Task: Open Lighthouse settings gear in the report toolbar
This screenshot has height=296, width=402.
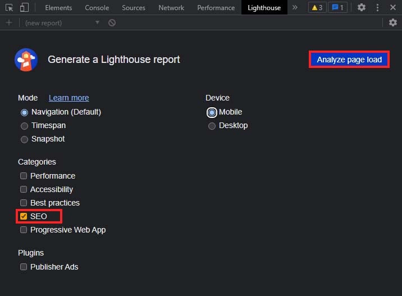Action: click(393, 23)
